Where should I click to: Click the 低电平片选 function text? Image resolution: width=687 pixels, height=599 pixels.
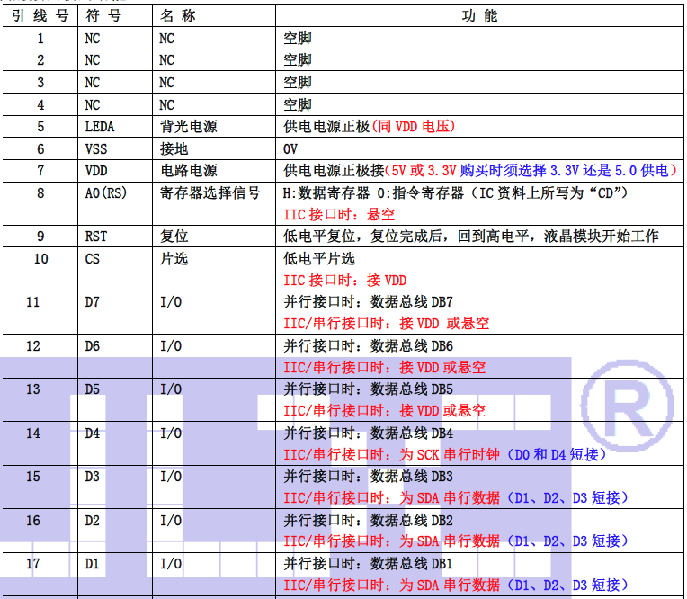(x=319, y=259)
